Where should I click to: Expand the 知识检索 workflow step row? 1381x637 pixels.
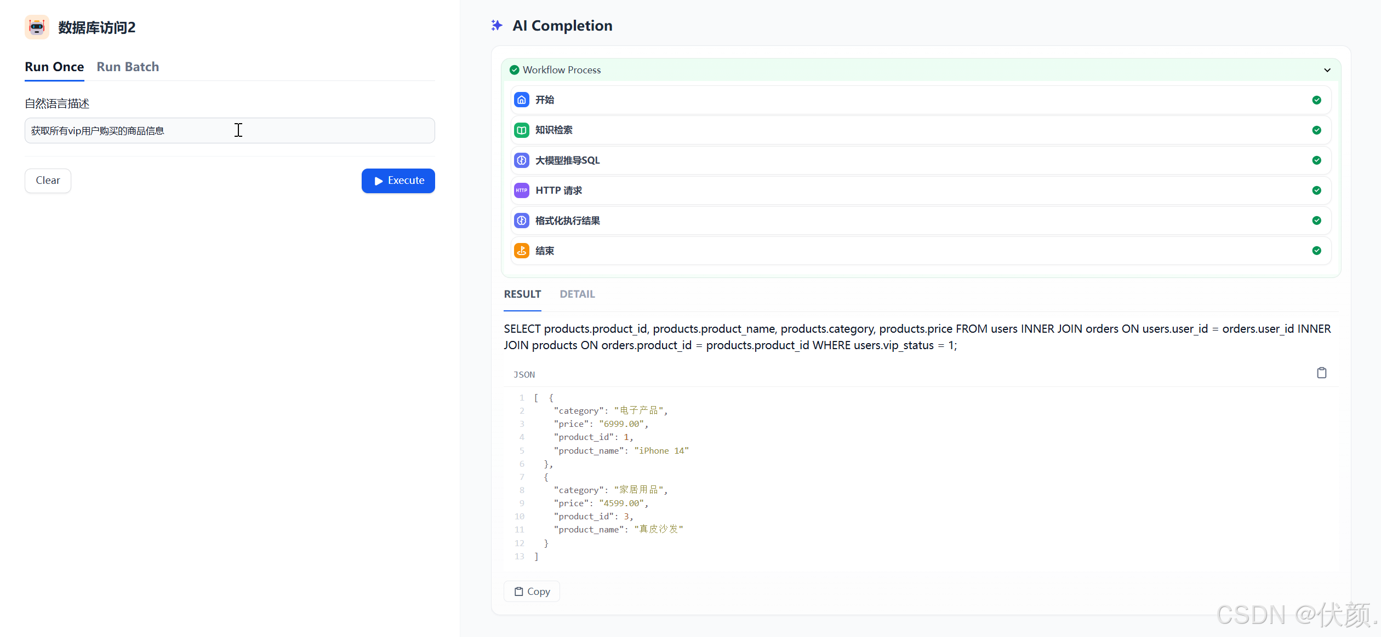click(921, 130)
